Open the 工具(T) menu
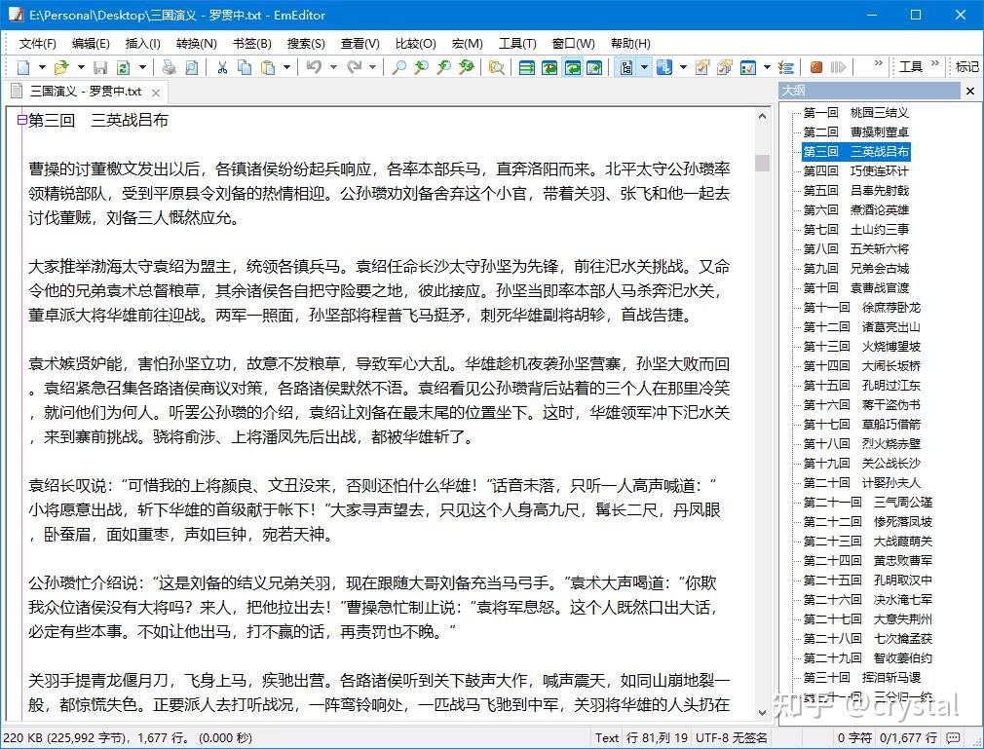Screen dimensions: 984x749 coord(517,43)
